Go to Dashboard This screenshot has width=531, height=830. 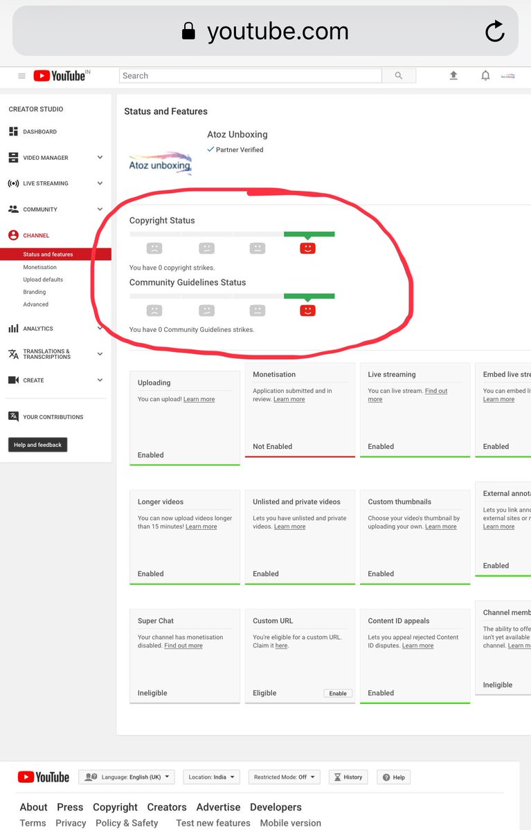[x=40, y=131]
